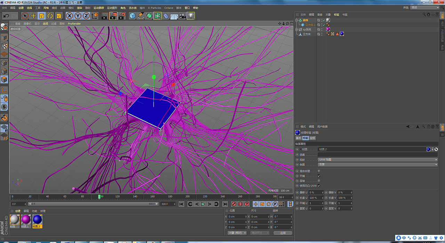Viewport: 445px width, 243px height.
Task: Click the Undo arrow icon
Action: 6,16
